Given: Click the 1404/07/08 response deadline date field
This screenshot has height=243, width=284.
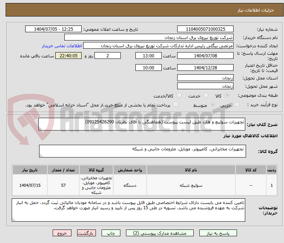Looking at the screenshot, I should click(x=205, y=56).
